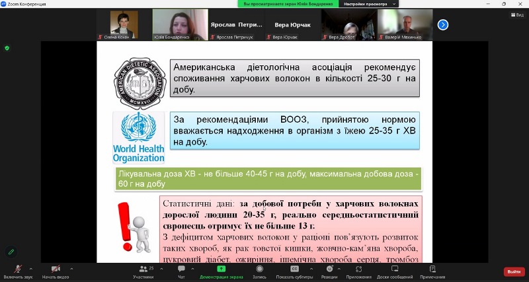Click the red exclamation mark figure
This screenshot has height=282, width=529.
tap(134, 227)
